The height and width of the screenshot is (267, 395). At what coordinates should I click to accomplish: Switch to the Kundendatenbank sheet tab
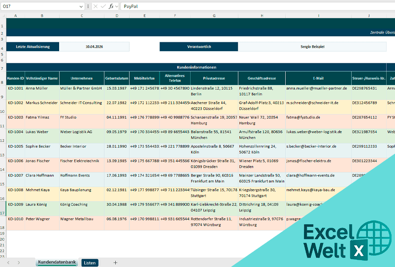pyautogui.click(x=57, y=262)
